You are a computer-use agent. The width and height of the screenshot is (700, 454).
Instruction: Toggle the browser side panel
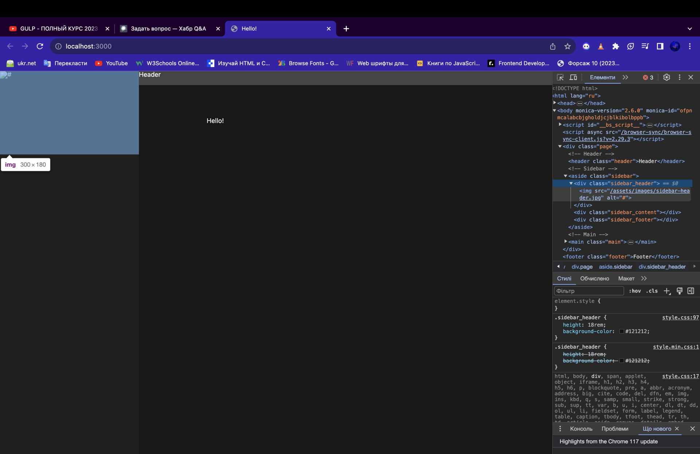coord(660,46)
